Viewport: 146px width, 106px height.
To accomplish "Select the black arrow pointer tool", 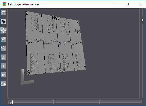I will [3, 22].
